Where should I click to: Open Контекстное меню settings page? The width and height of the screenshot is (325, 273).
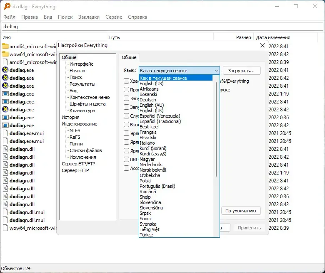click(x=90, y=97)
